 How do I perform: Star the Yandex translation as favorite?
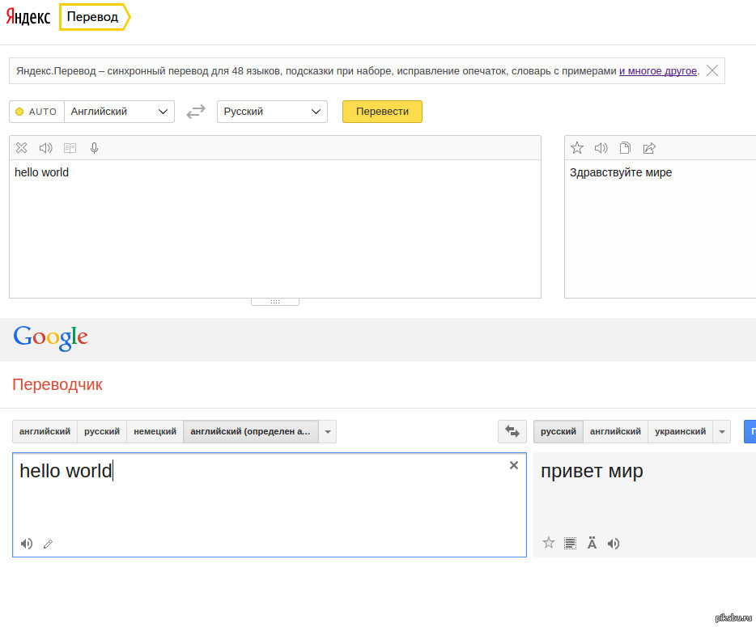click(x=577, y=148)
